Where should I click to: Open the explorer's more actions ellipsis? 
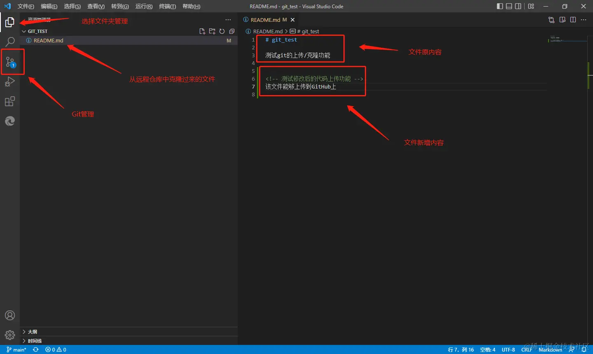pos(228,20)
